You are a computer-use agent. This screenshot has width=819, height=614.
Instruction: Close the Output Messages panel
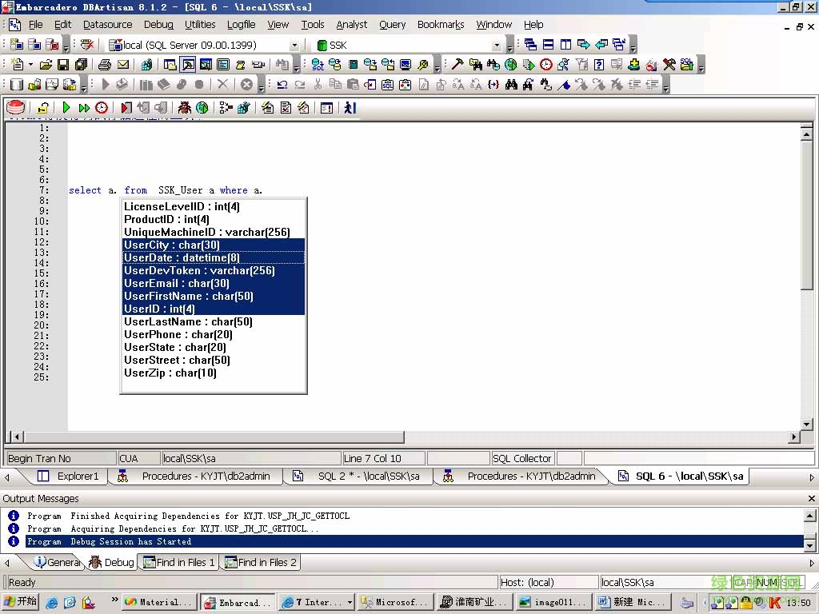tap(811, 498)
